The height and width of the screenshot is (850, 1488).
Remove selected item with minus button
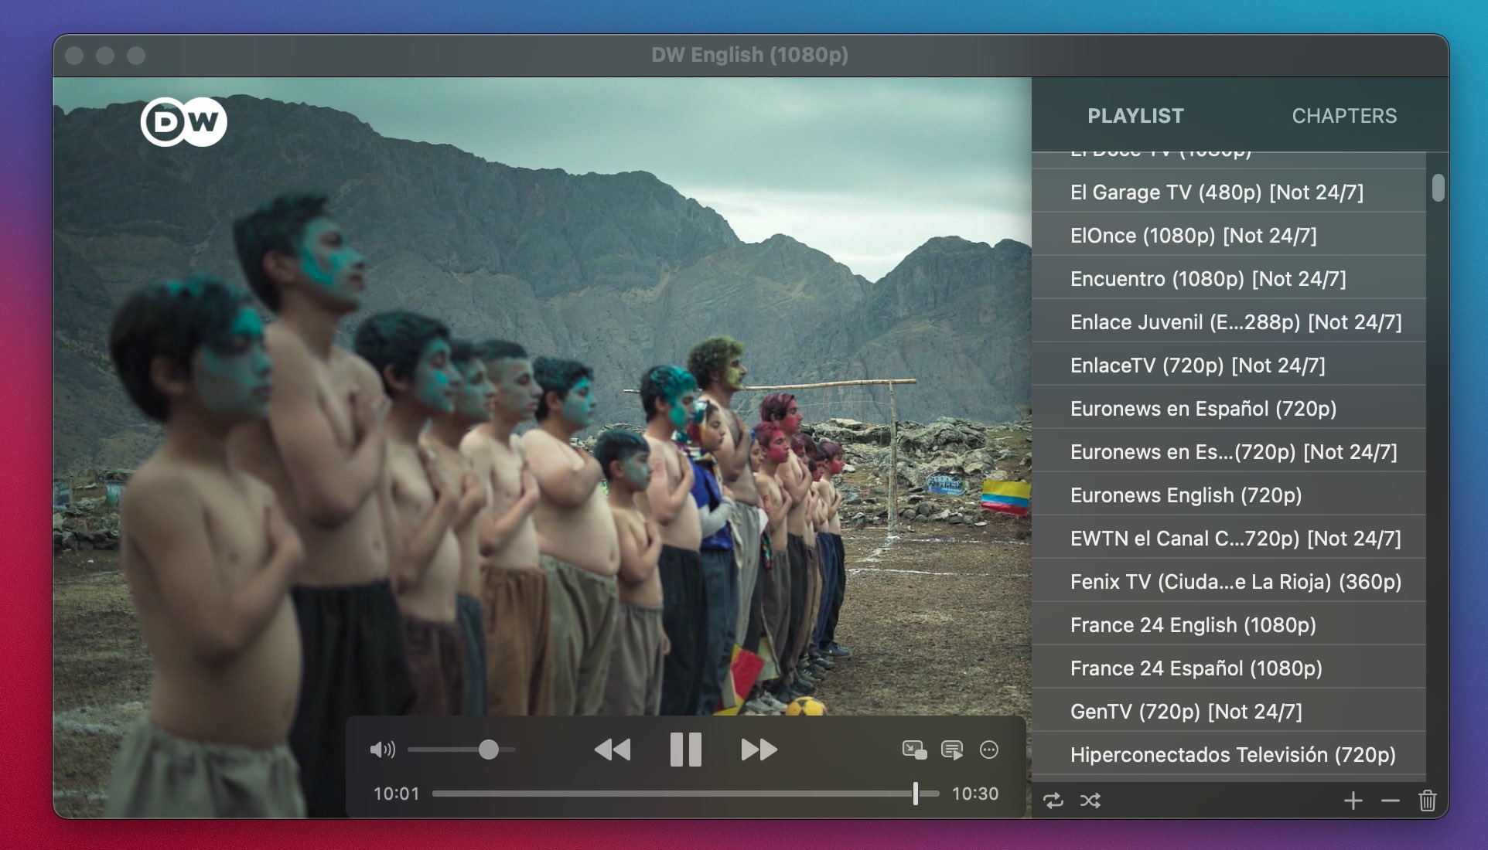[x=1390, y=801]
